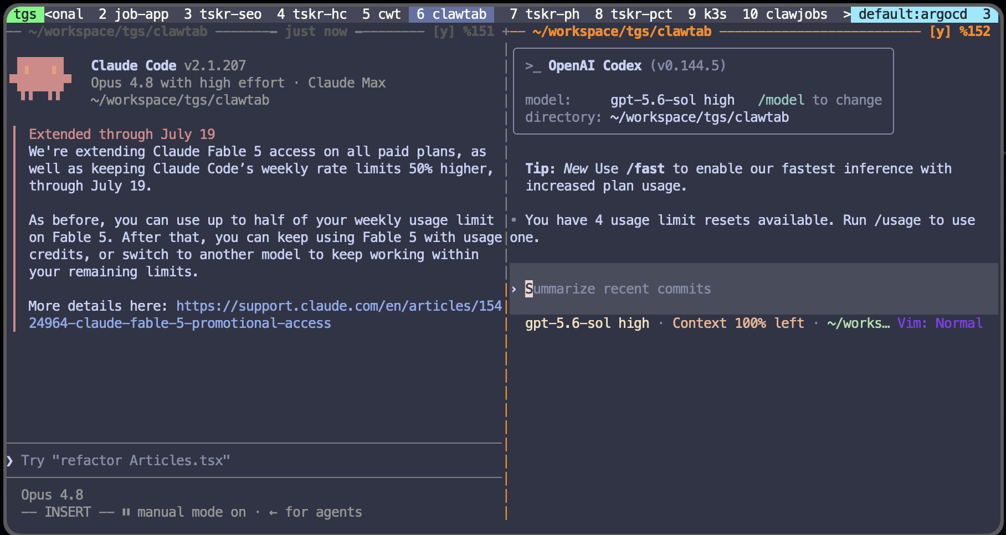Viewport: 1006px width, 535px height.
Task: Switch to tmux window 9 k3s
Action: point(707,14)
